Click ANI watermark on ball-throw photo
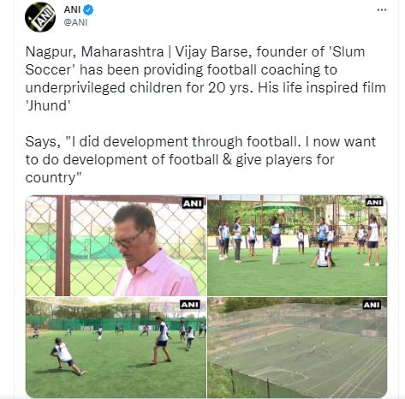The width and height of the screenshot is (405, 399). pos(374,202)
